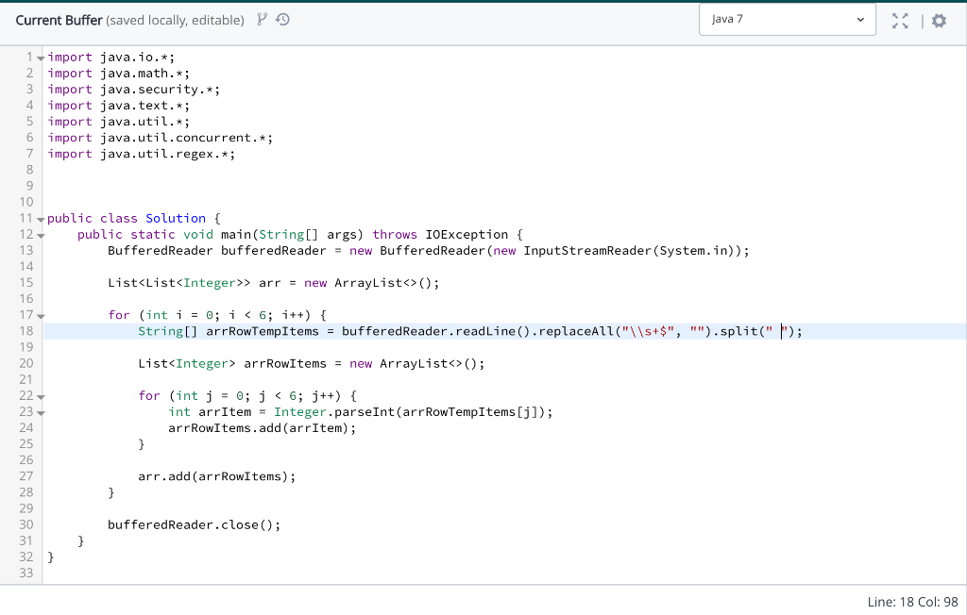The height and width of the screenshot is (615, 967).
Task: Place cursor on 'import java.io.*;' line
Action: coord(111,58)
